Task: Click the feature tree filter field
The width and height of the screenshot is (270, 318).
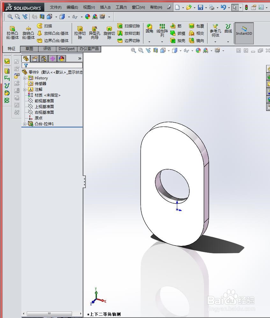Action: coord(52,66)
